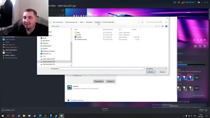Click the Отмена button

click(162, 72)
